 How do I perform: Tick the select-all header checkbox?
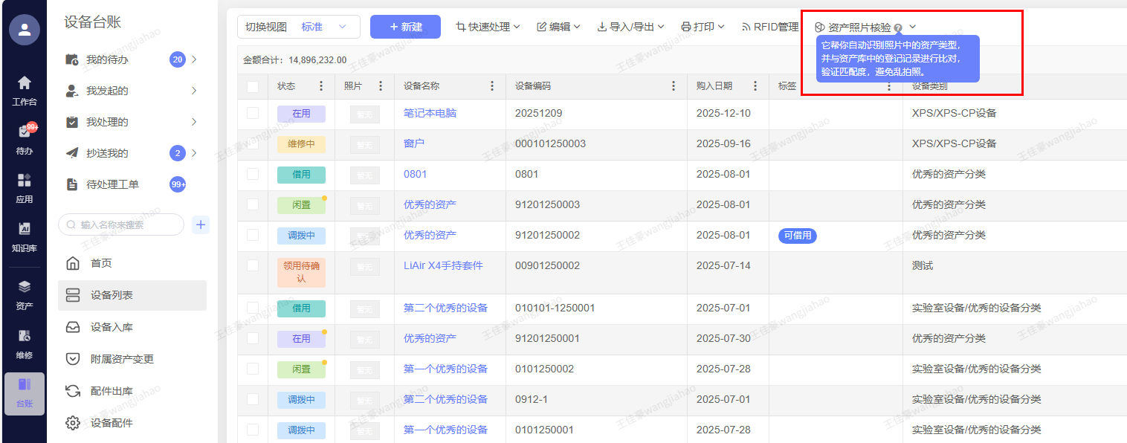[253, 86]
